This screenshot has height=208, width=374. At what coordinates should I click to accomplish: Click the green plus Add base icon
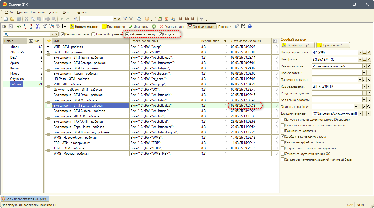(x=154, y=26)
